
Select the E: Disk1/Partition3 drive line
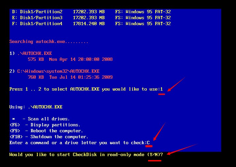coord(91,18)
